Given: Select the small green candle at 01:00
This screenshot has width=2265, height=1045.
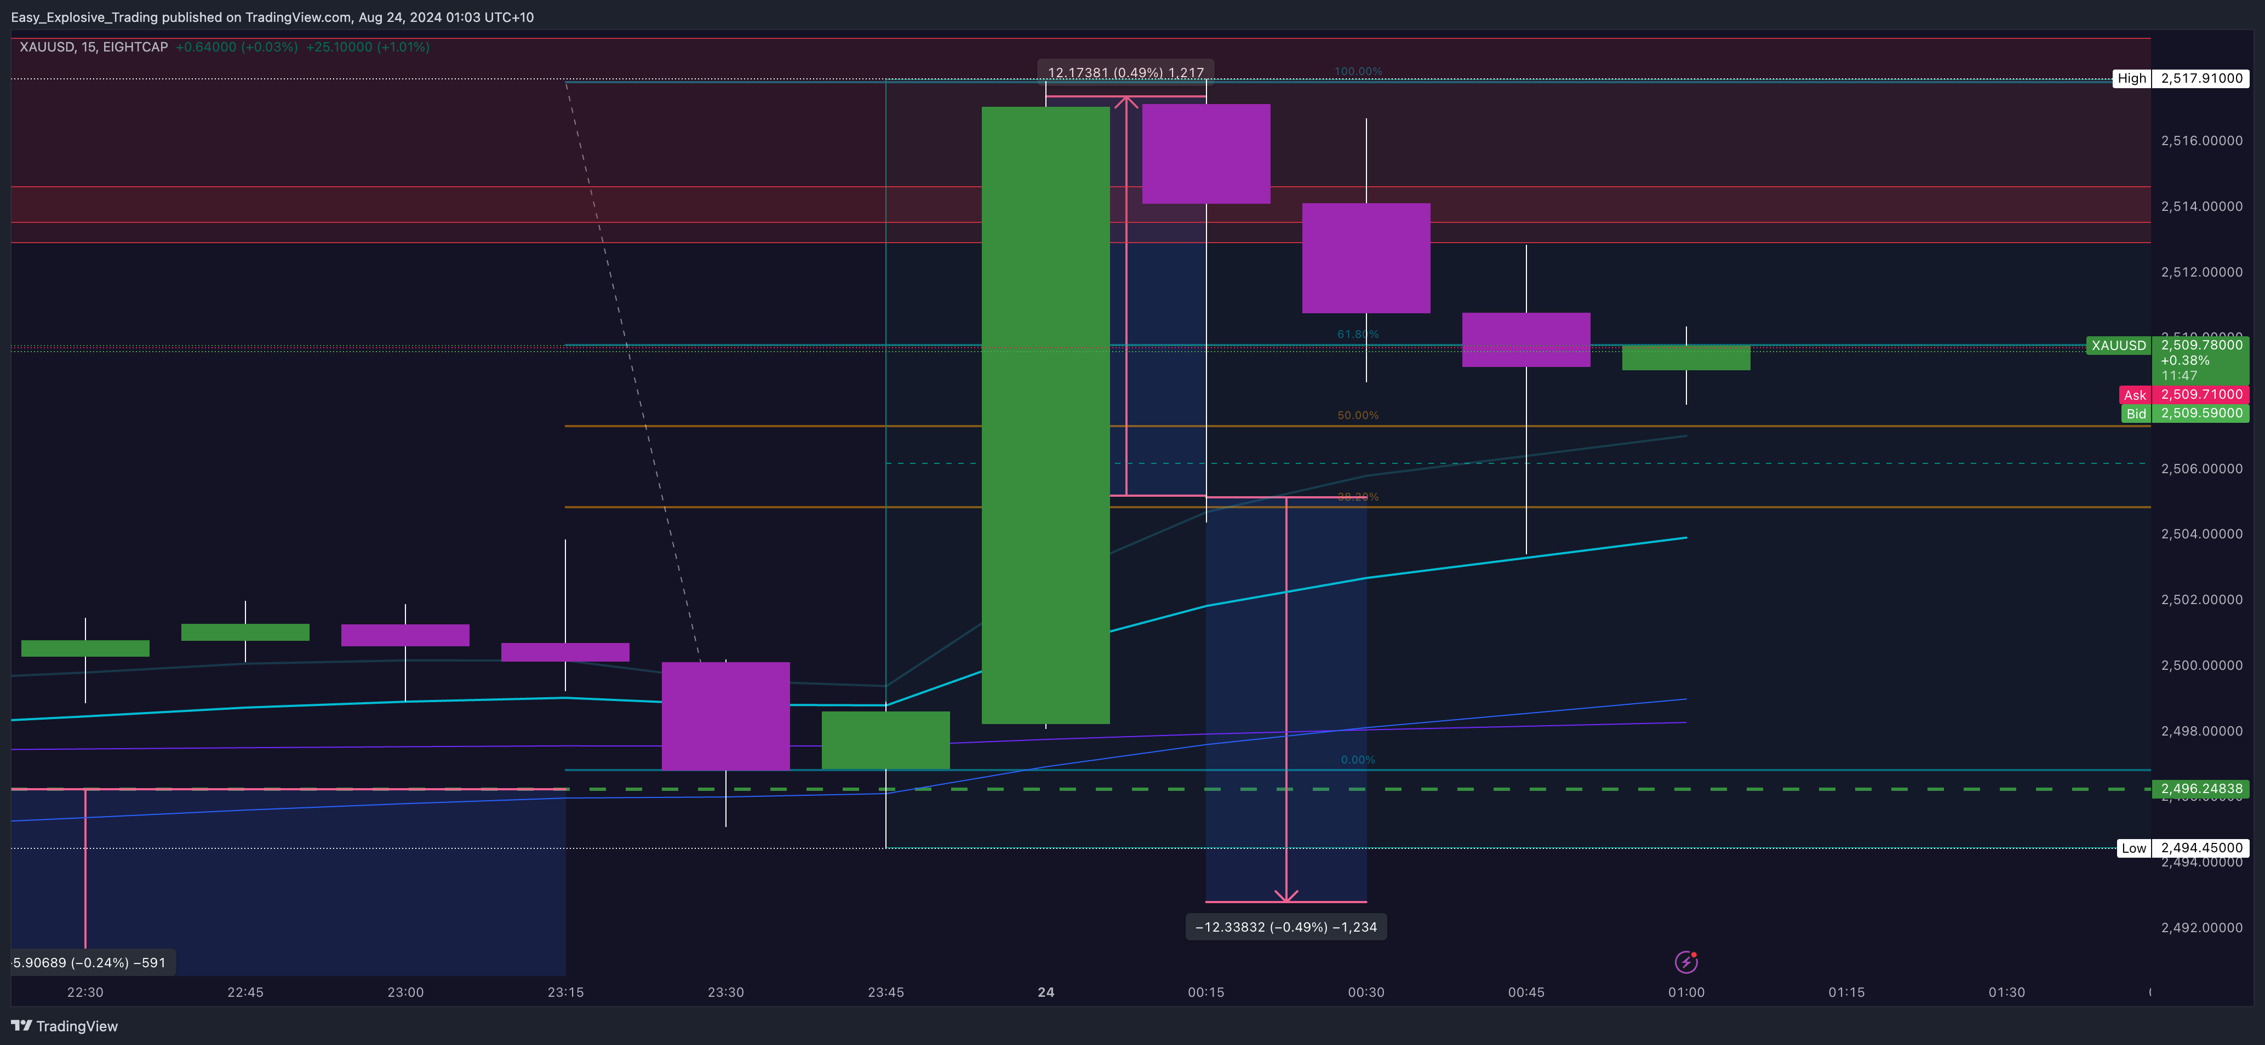Looking at the screenshot, I should tap(1685, 358).
